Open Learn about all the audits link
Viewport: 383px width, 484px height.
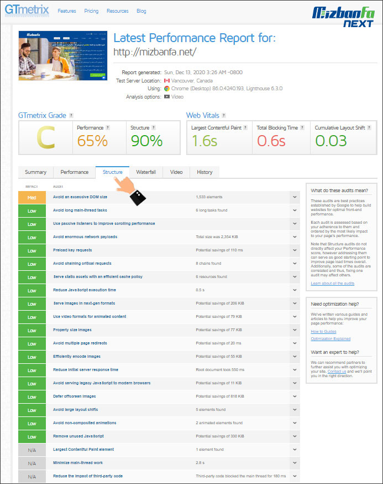tap(333, 283)
